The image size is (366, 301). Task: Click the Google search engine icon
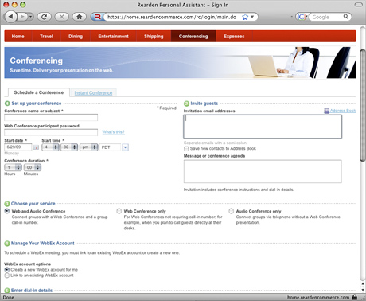pos(302,17)
